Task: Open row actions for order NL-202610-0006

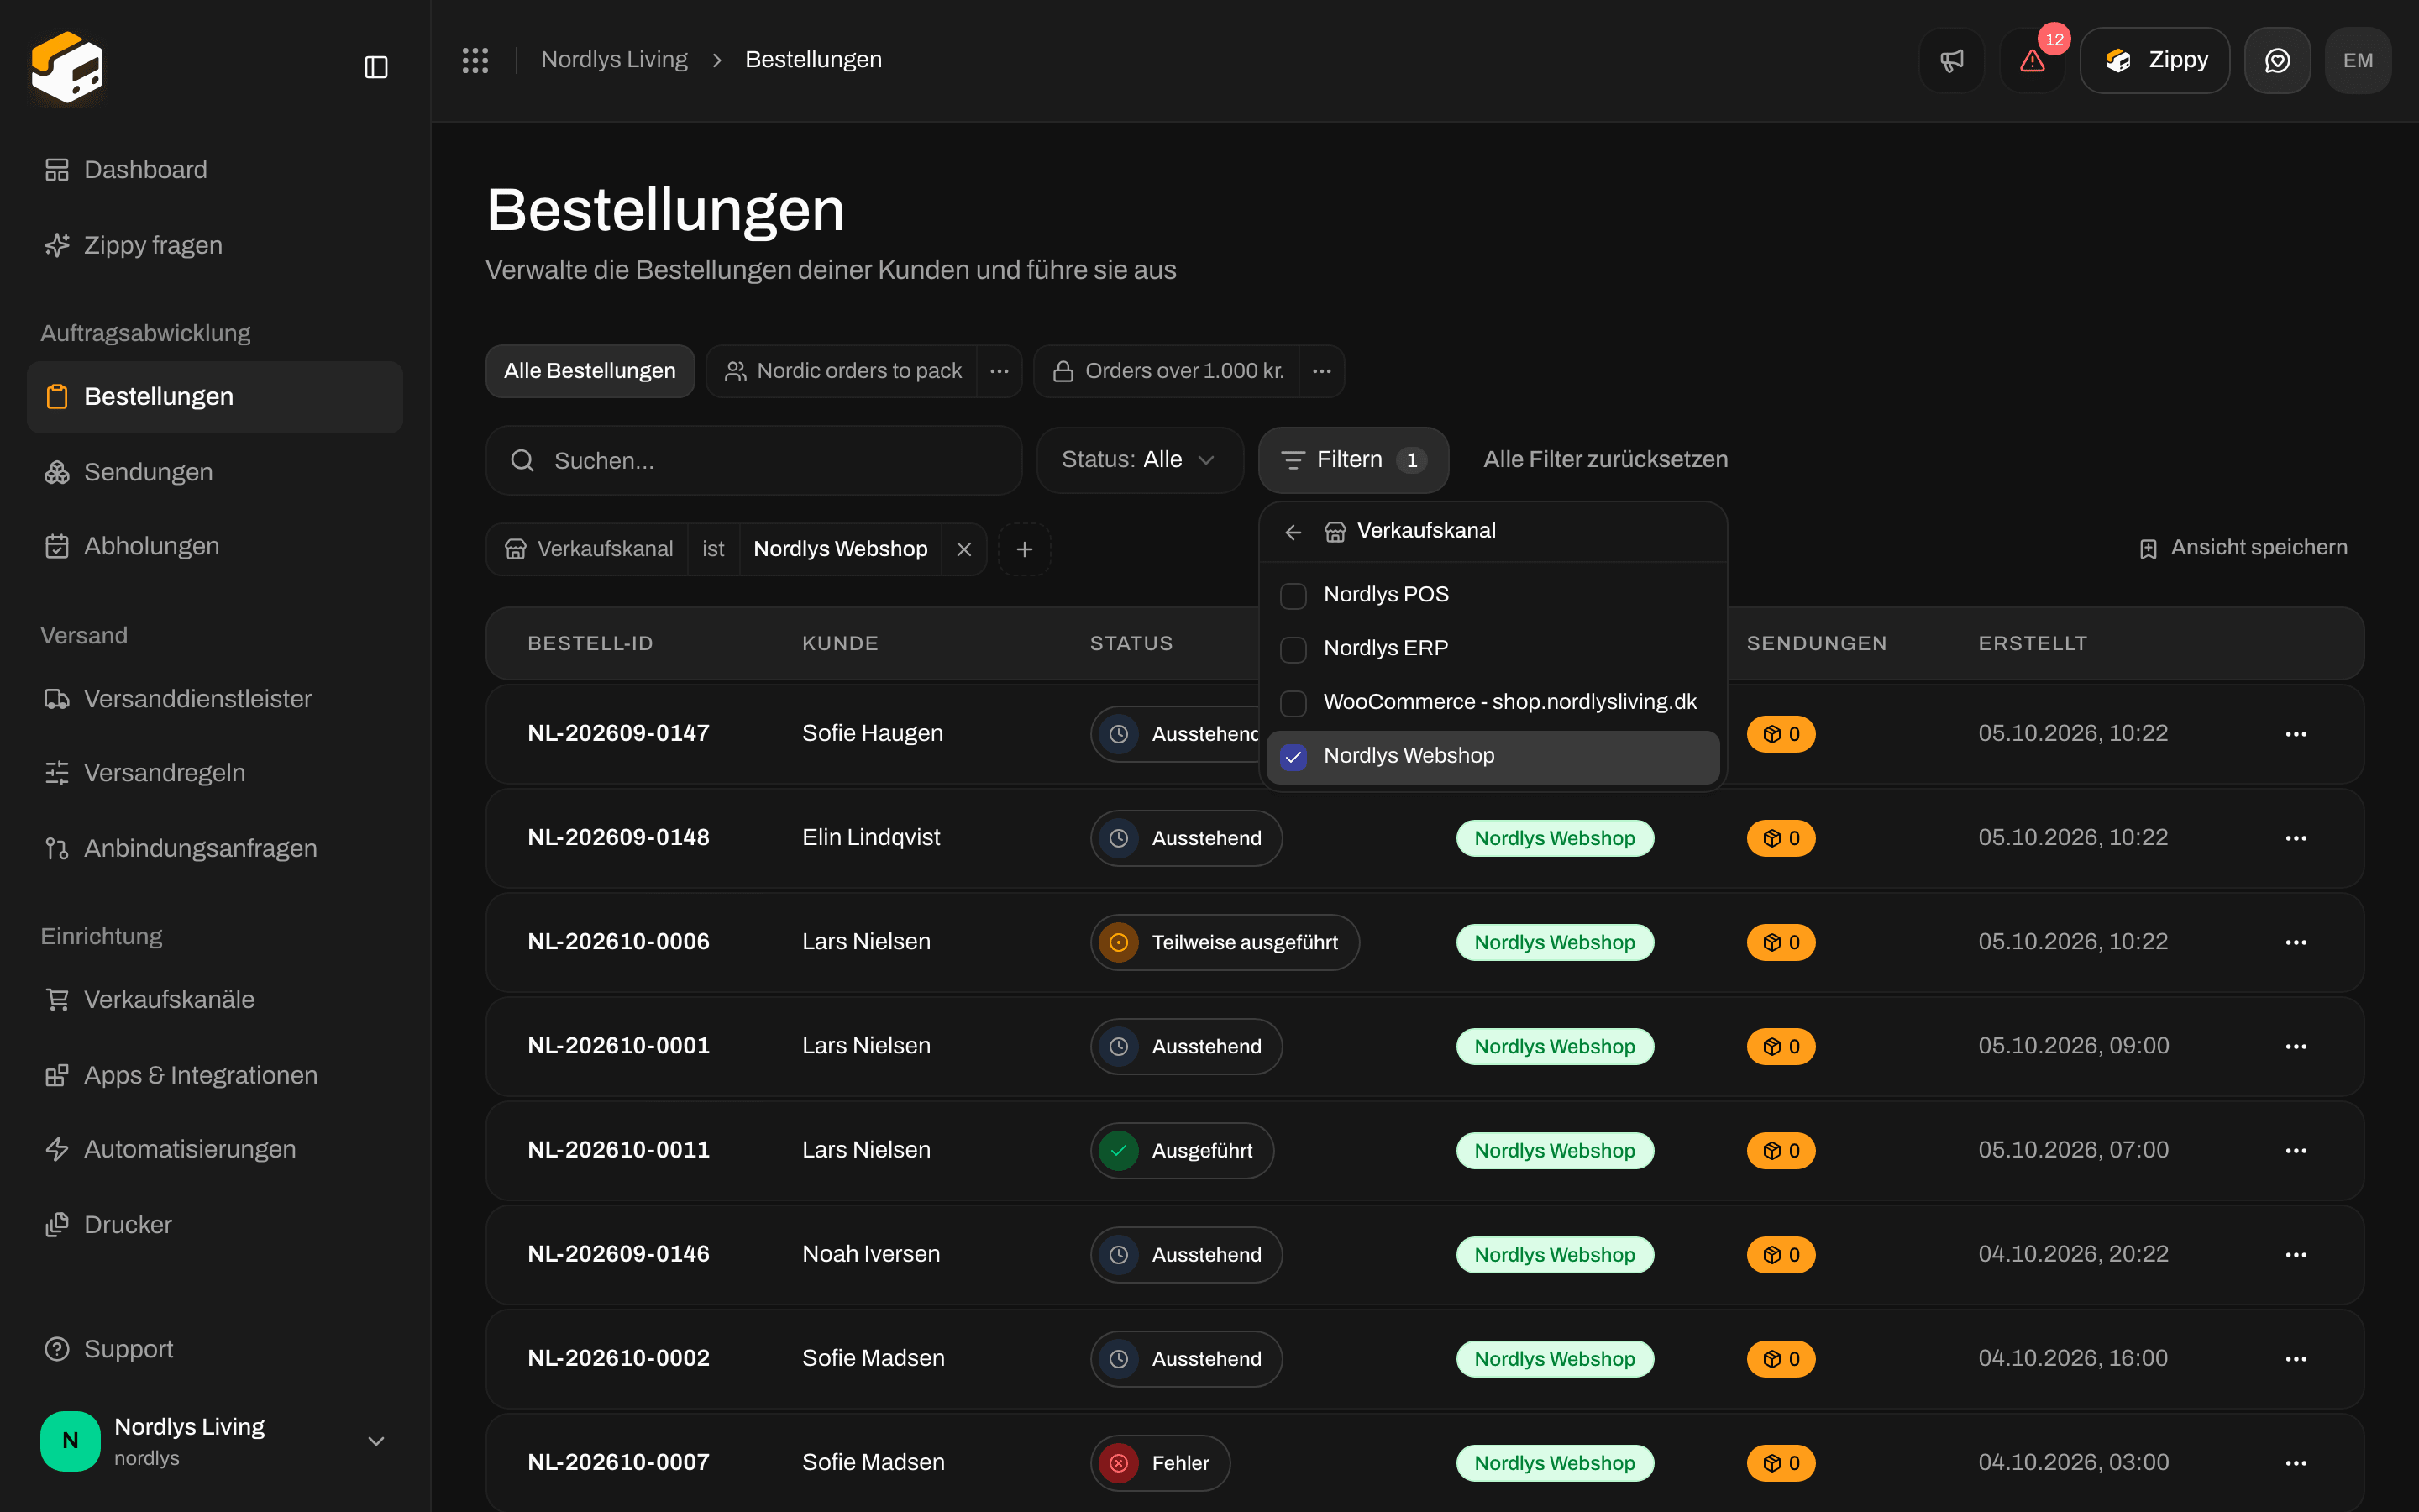Action: [x=2296, y=942]
